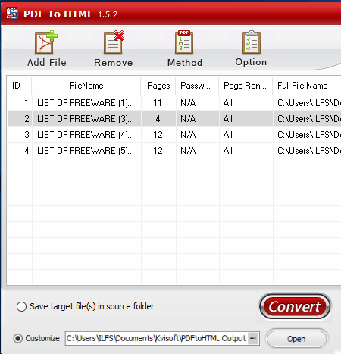Click the Pages value 4
This screenshot has width=341, height=354.
click(x=158, y=119)
